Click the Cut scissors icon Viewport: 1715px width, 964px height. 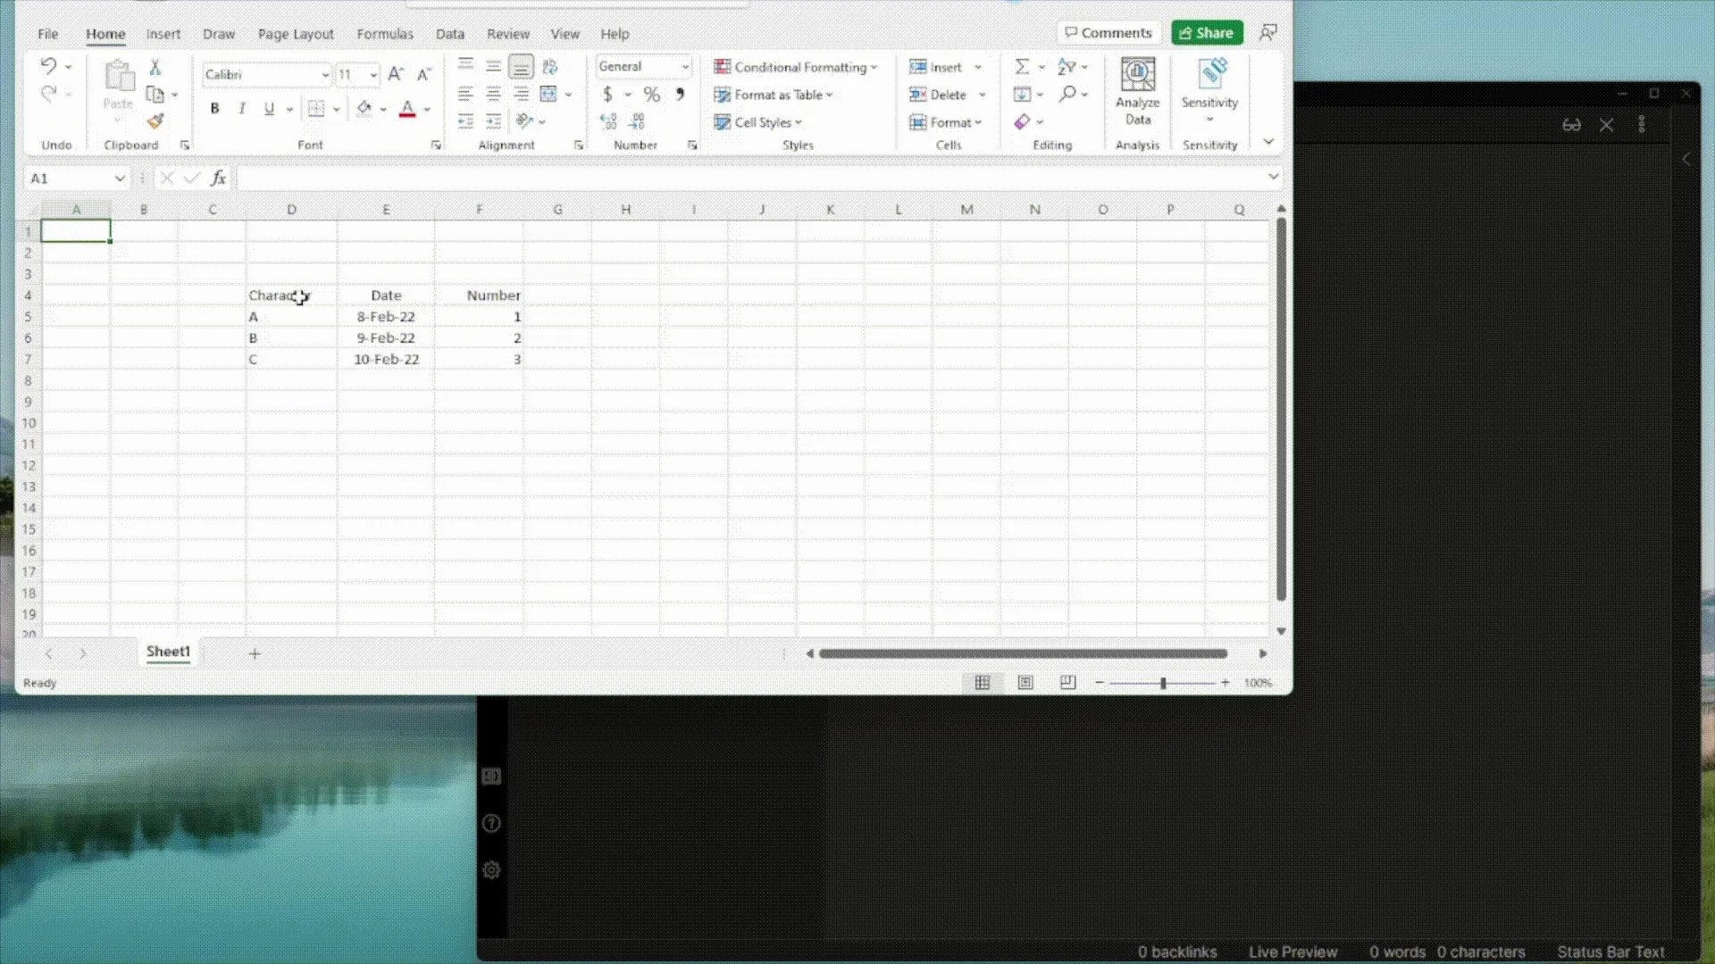(155, 67)
